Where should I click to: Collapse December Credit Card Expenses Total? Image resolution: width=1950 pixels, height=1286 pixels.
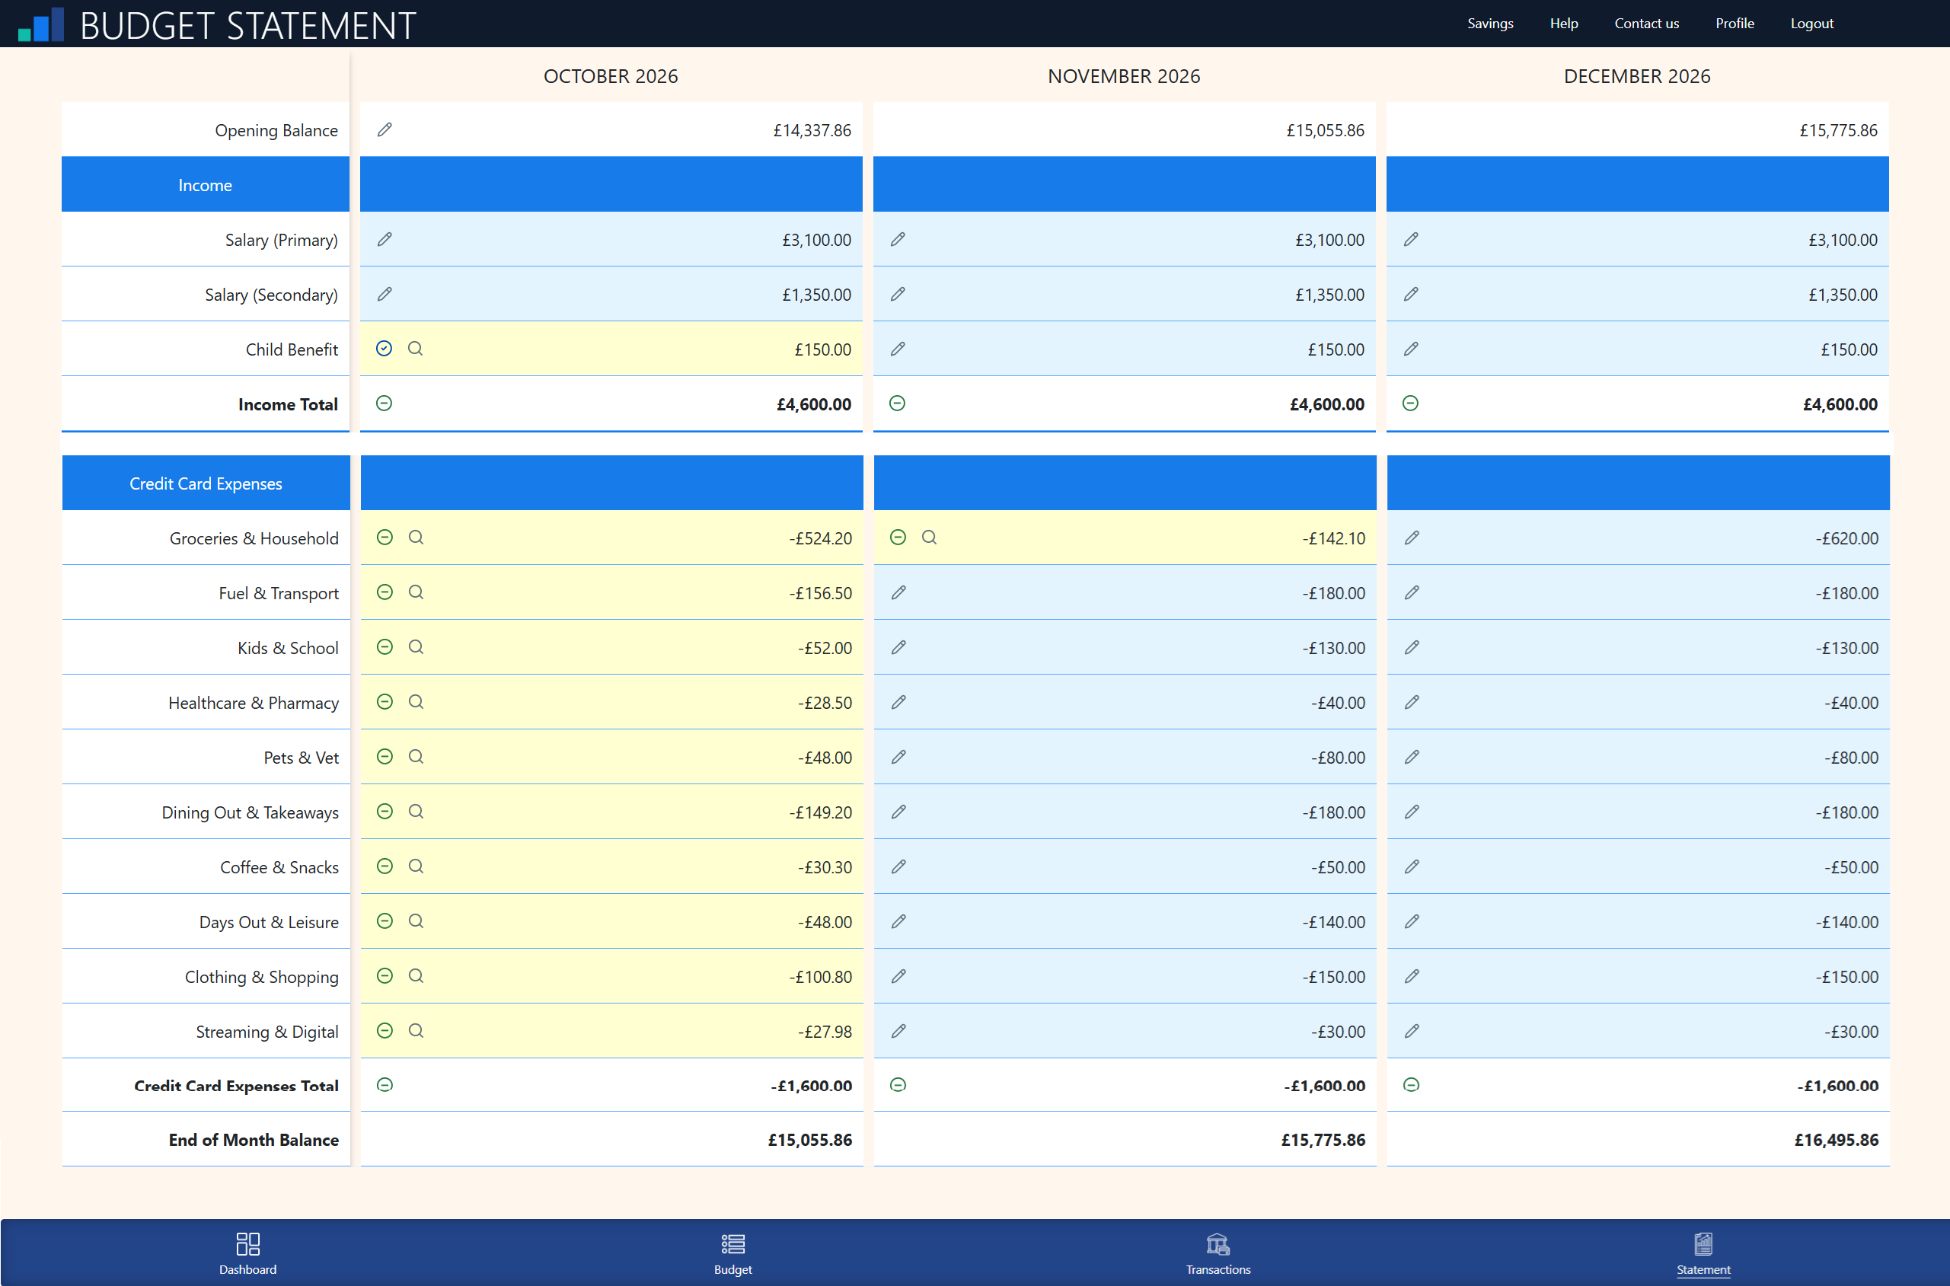tap(1411, 1085)
